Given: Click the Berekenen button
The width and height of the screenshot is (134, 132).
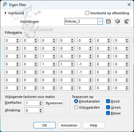Looking at the screenshot, I should (x=54, y=103).
